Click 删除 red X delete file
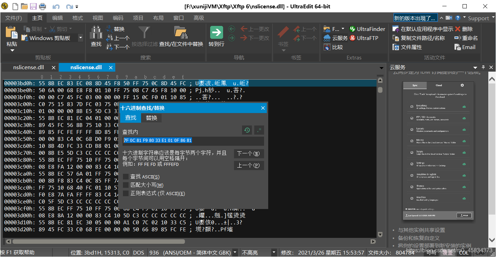496x257 pixels. [464, 29]
